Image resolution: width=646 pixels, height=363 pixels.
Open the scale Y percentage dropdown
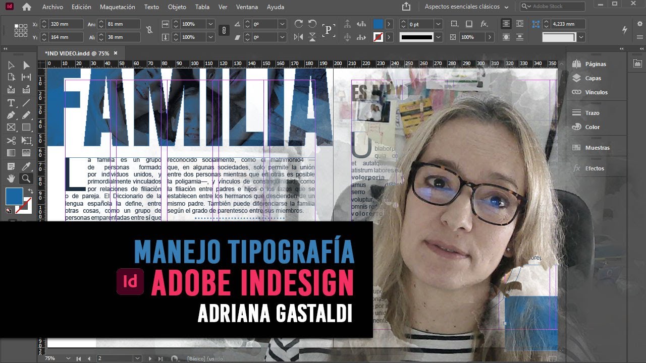tap(210, 37)
